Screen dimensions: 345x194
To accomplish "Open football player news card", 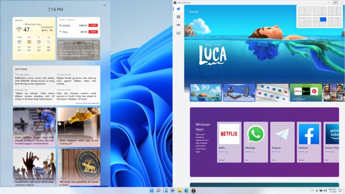I will click(34, 127).
